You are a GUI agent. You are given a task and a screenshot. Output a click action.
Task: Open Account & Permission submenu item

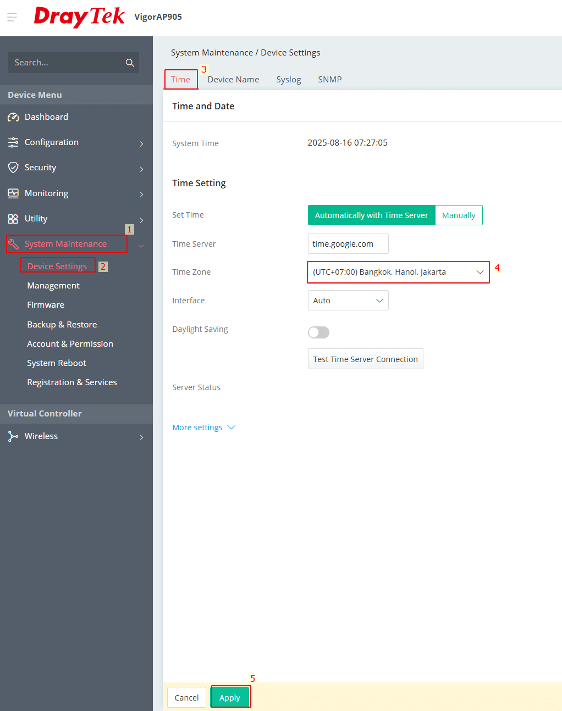[x=70, y=344]
